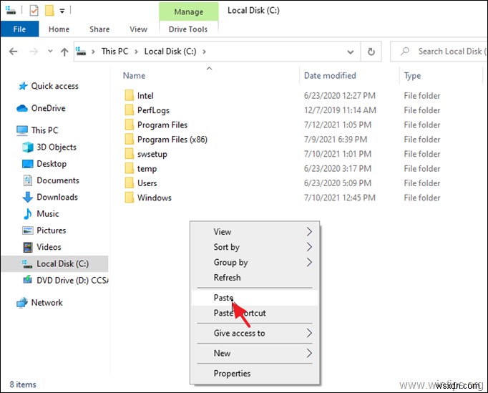Image resolution: width=488 pixels, height=393 pixels.
Task: Open the Group by submenu
Action: pyautogui.click(x=255, y=262)
